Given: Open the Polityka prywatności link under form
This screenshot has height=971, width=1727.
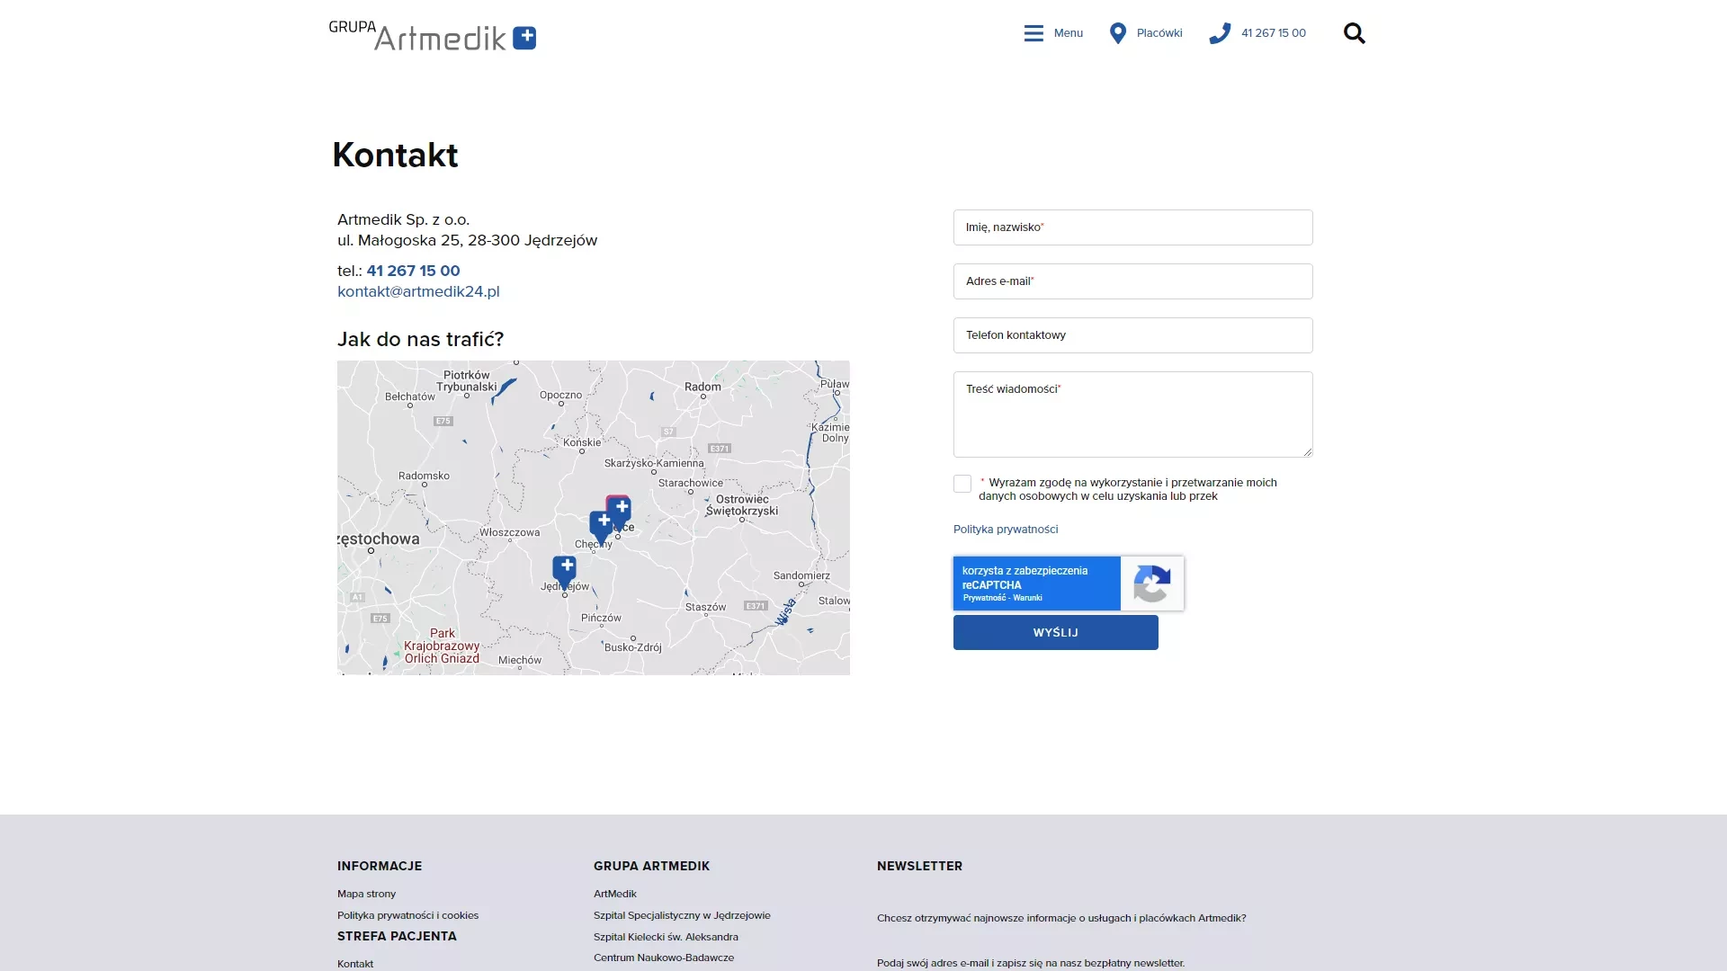Looking at the screenshot, I should pyautogui.click(x=1006, y=530).
